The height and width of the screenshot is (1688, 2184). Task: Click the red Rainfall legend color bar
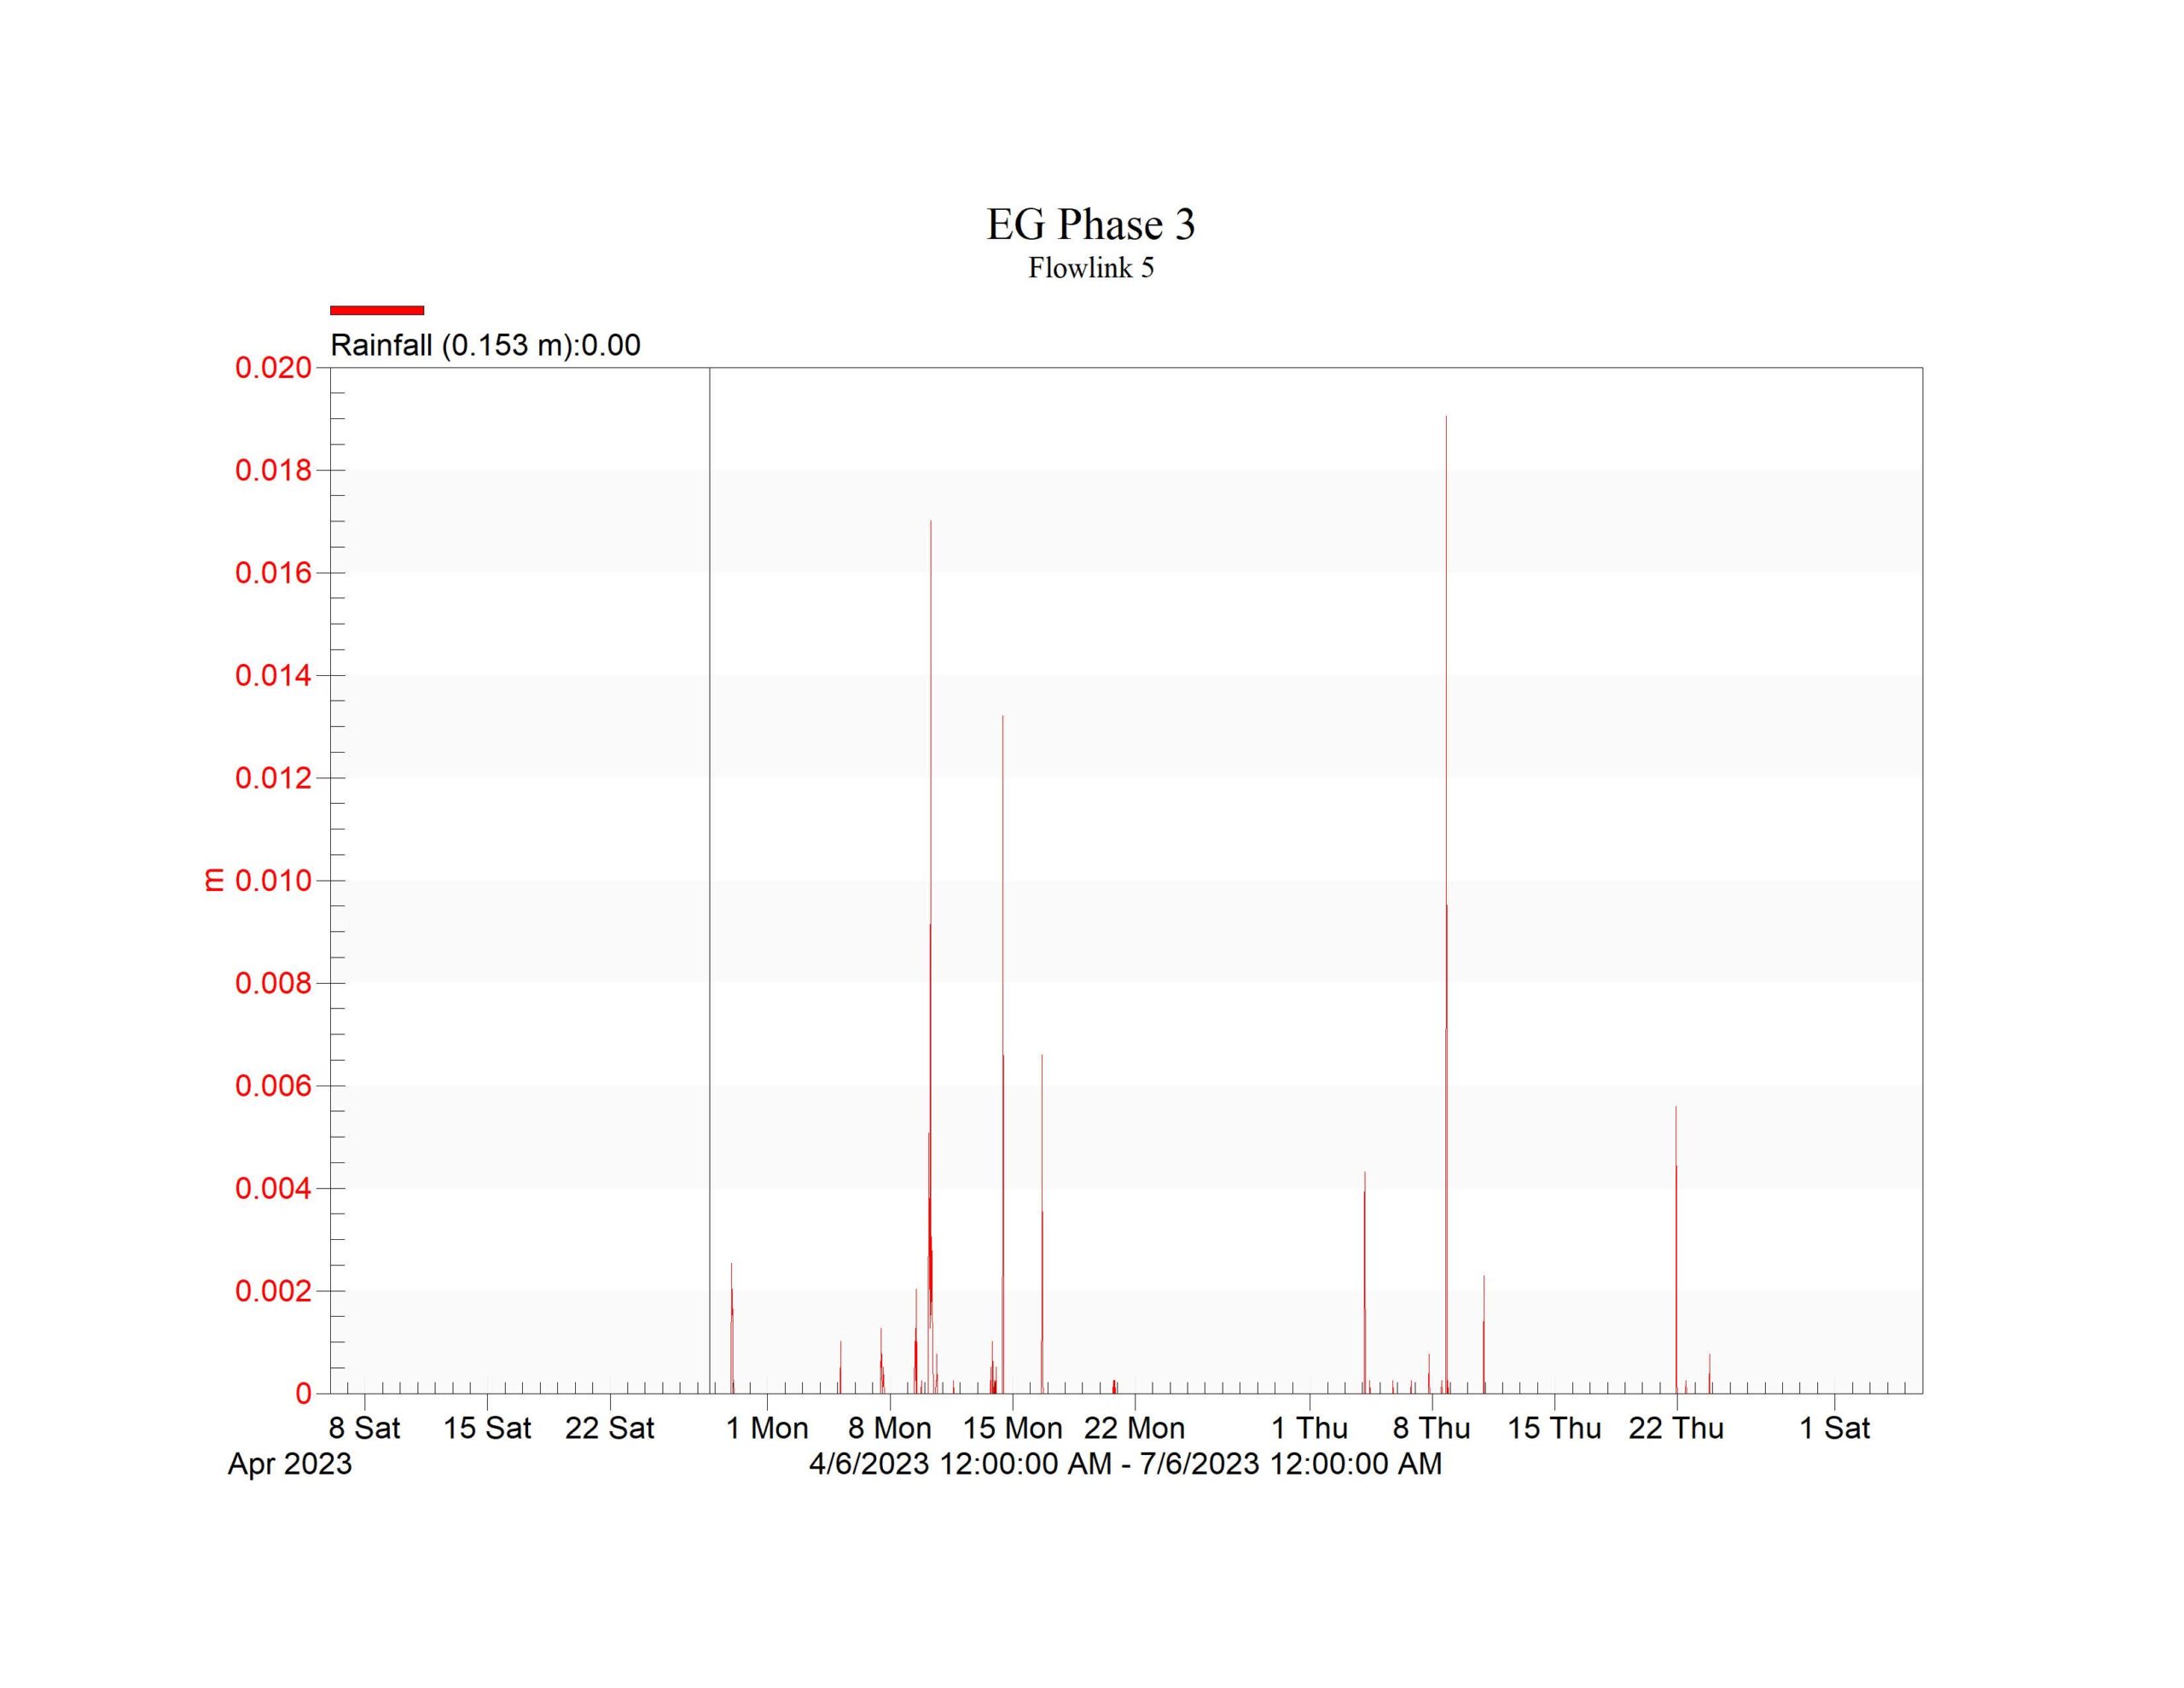tap(377, 310)
